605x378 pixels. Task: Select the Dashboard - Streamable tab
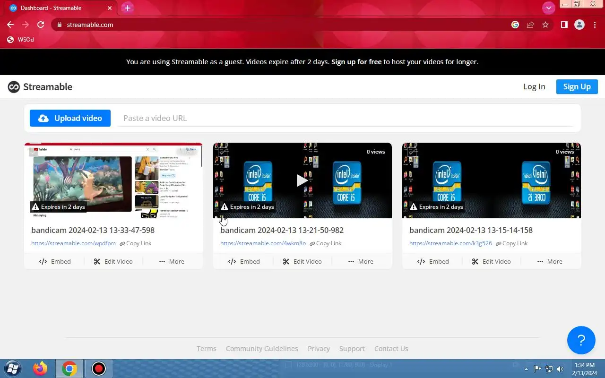click(x=60, y=8)
